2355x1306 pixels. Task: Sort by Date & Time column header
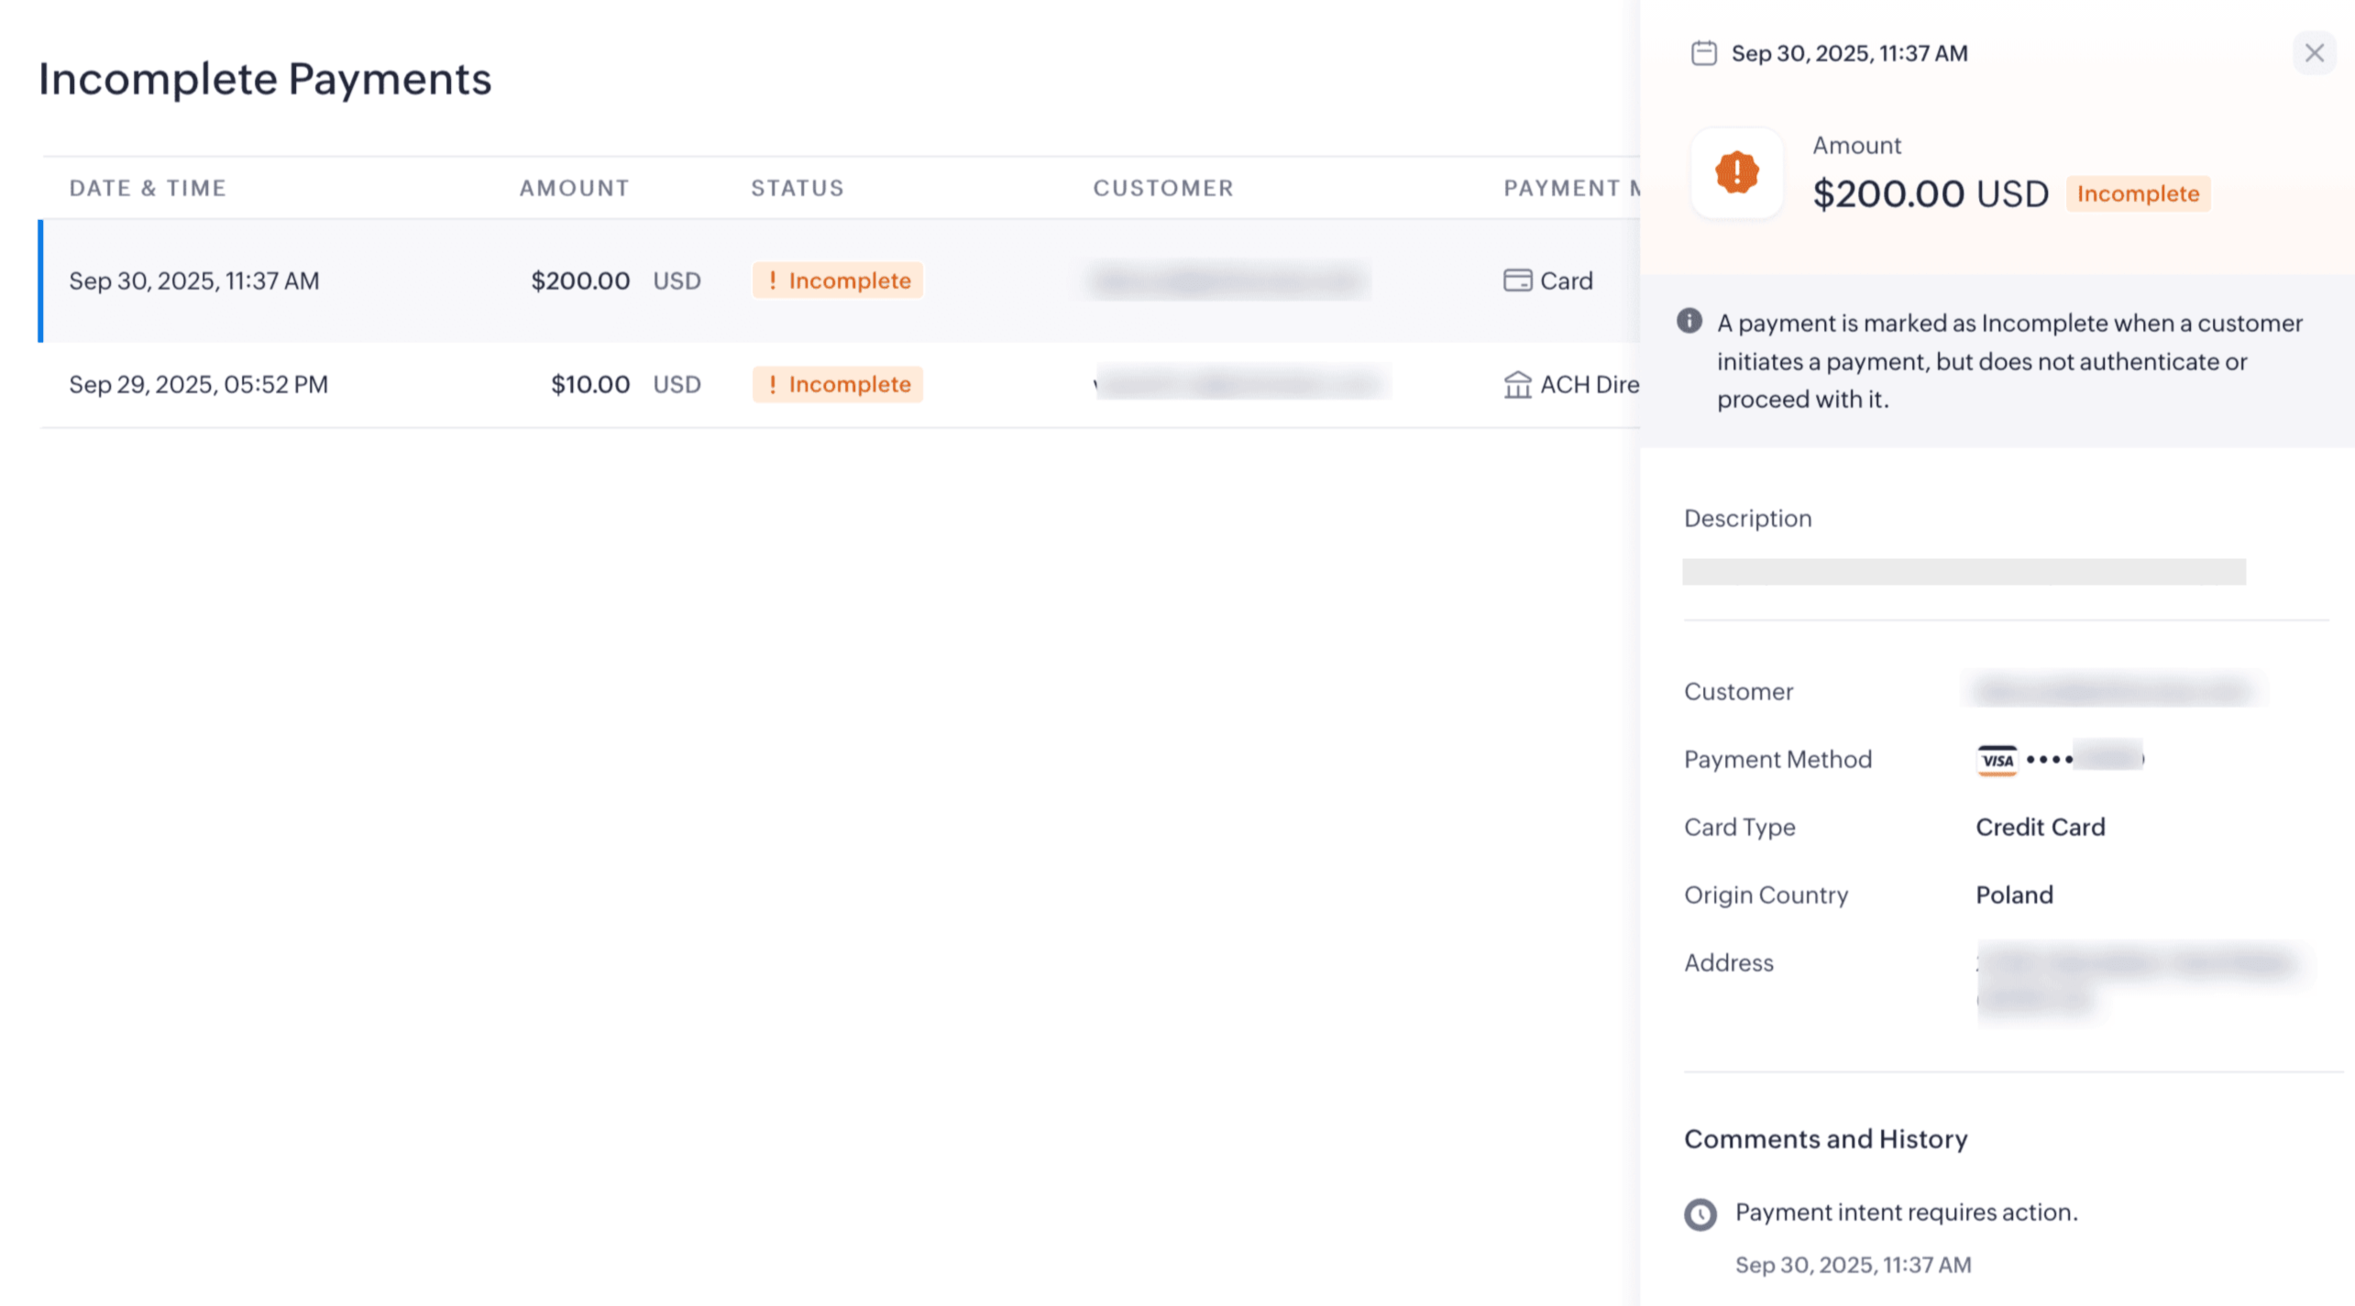click(x=148, y=188)
